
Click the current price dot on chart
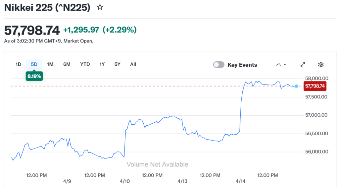tap(296, 86)
